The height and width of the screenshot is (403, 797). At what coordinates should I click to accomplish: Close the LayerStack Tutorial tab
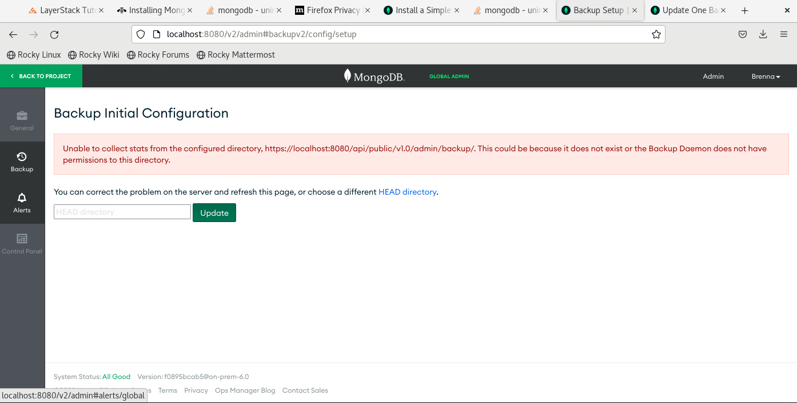pyautogui.click(x=102, y=10)
